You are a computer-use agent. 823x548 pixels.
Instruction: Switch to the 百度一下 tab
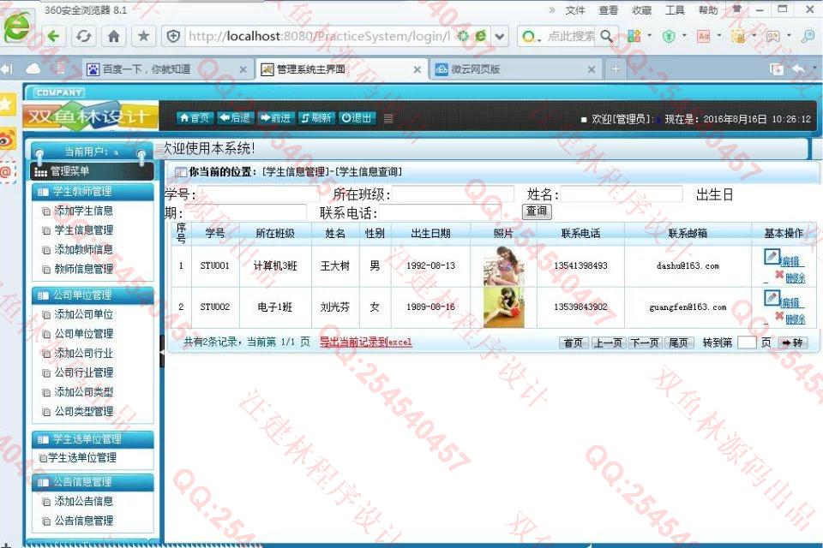[167, 69]
